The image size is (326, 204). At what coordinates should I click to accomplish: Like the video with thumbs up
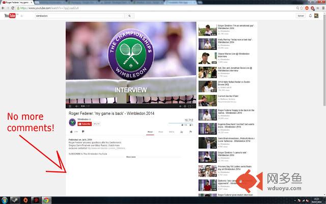[x=71, y=132]
